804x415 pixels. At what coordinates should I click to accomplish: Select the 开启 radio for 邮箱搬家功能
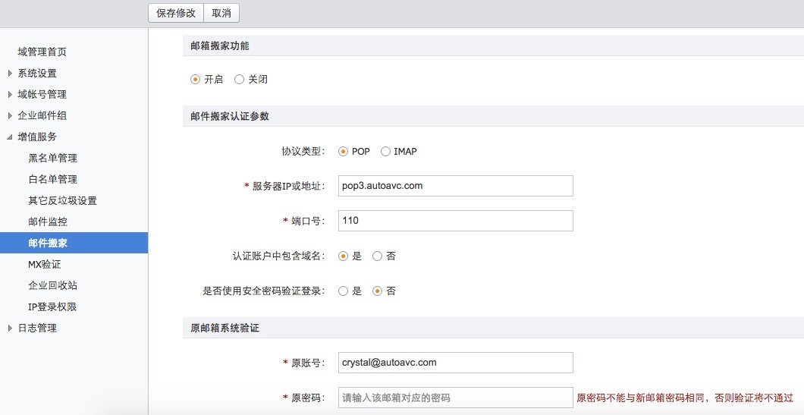(x=196, y=79)
